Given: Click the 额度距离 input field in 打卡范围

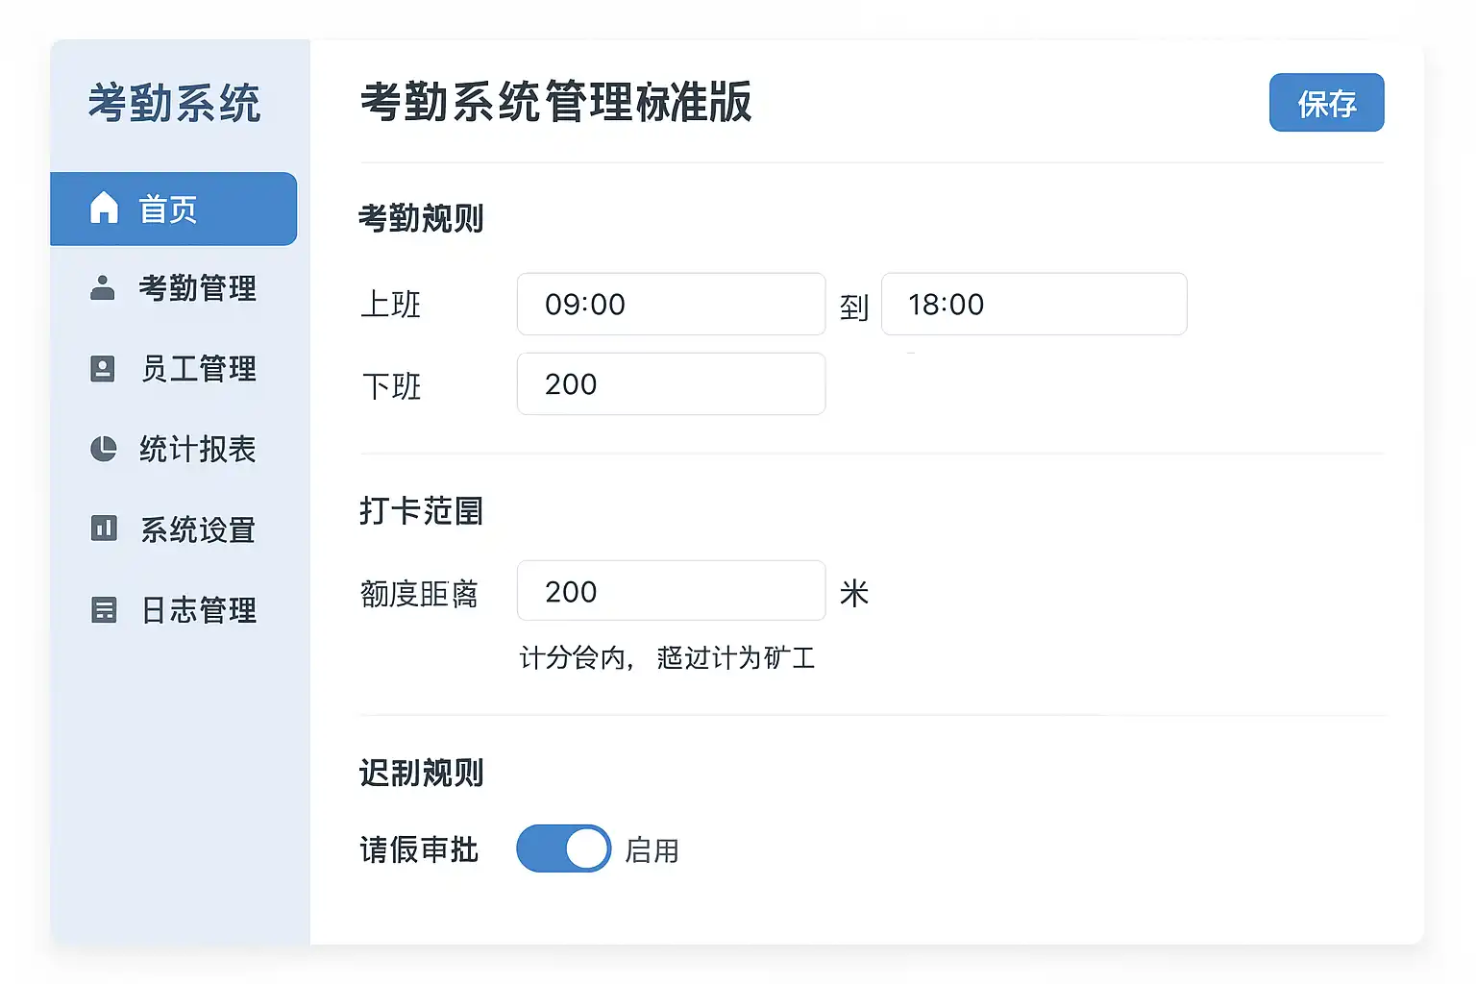Looking at the screenshot, I should (671, 591).
